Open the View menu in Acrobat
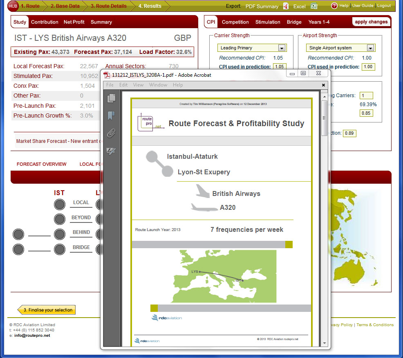 pyautogui.click(x=138, y=85)
